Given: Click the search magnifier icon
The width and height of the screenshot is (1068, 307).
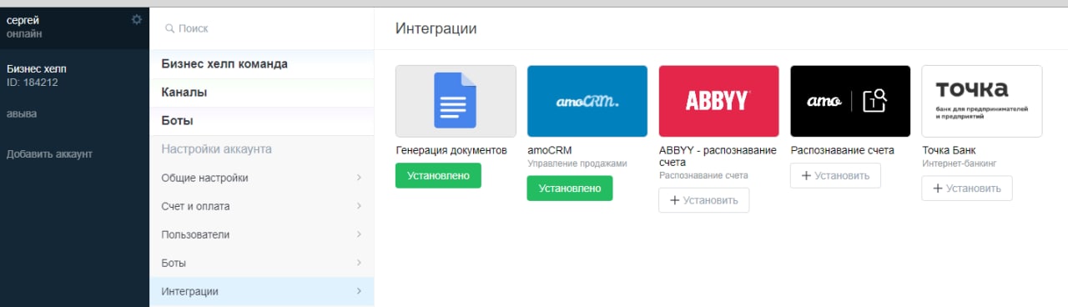Looking at the screenshot, I should pos(169,28).
